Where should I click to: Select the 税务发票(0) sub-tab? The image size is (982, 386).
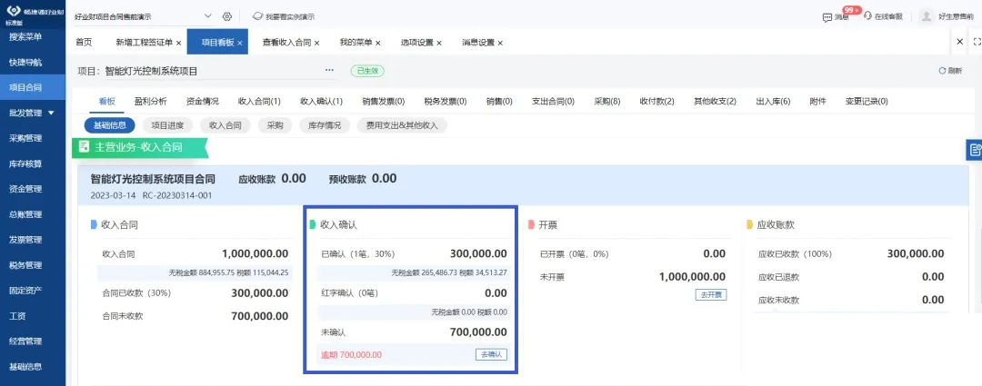[446, 101]
